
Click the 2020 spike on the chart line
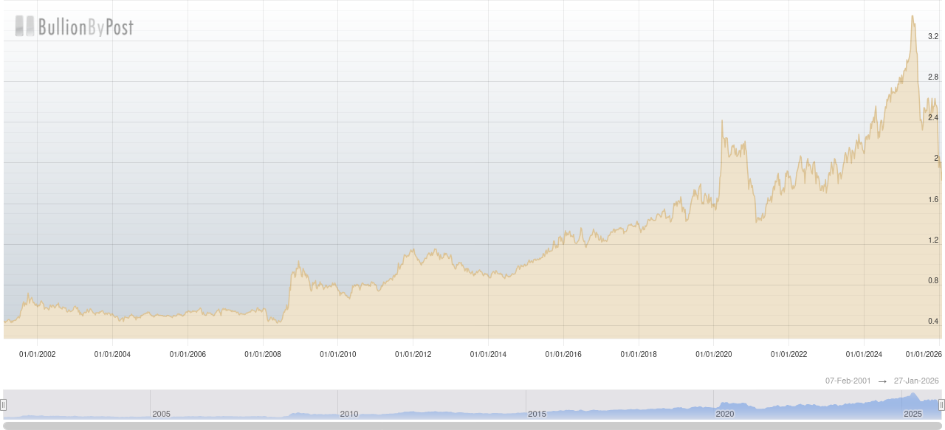[x=722, y=120]
